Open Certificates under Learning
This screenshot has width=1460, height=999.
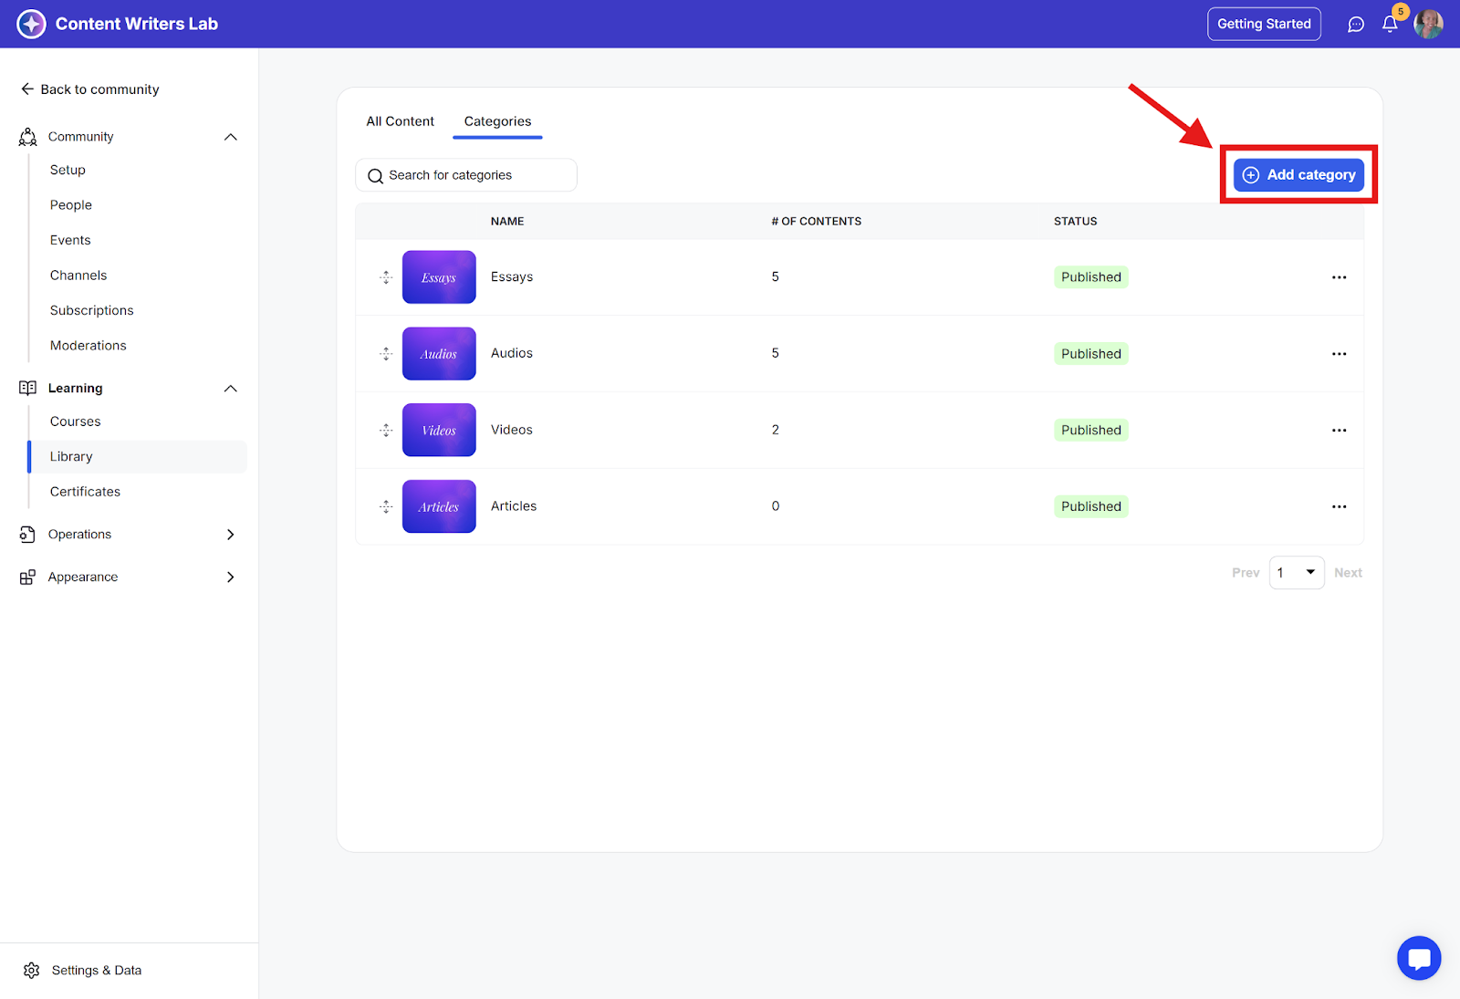point(86,492)
